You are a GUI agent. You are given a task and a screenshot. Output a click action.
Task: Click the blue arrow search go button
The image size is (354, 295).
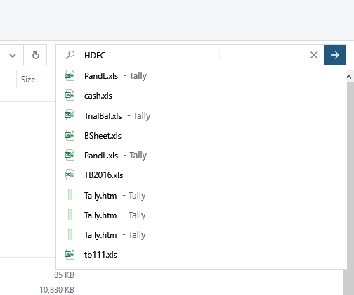335,55
